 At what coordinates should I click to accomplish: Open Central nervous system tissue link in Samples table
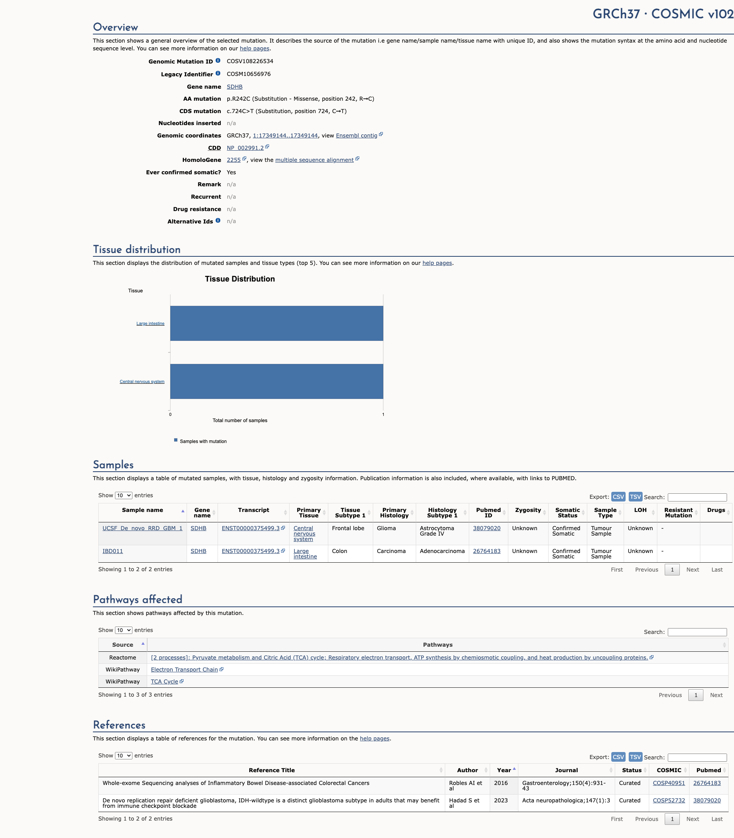[304, 534]
